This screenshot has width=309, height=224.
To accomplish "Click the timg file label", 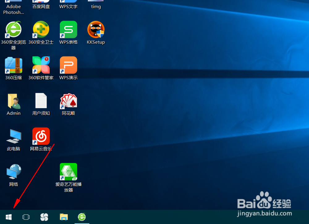I will pos(96,7).
